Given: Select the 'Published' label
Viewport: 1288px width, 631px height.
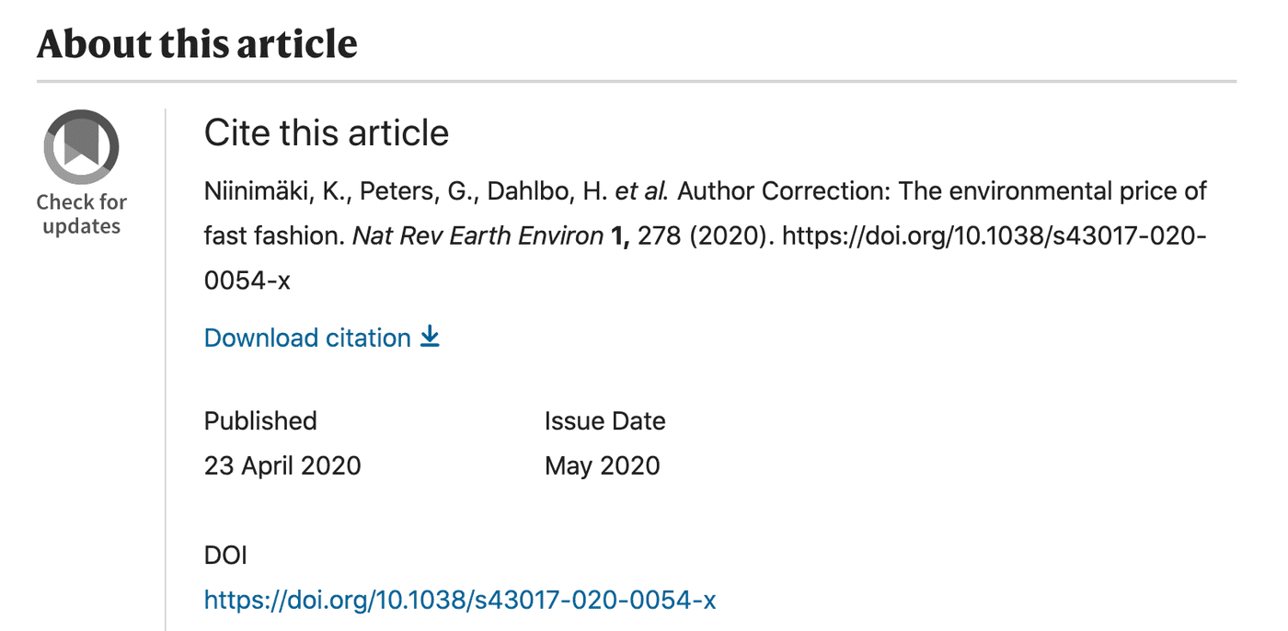Looking at the screenshot, I should (x=259, y=420).
